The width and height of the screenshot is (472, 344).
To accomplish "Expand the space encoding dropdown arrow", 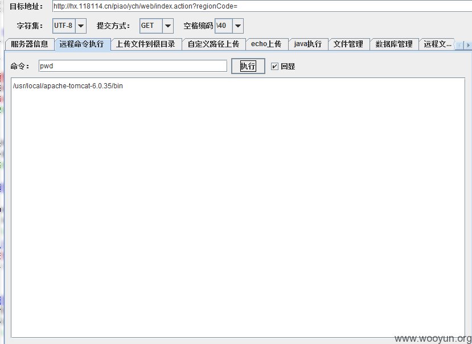I will pyautogui.click(x=238, y=26).
